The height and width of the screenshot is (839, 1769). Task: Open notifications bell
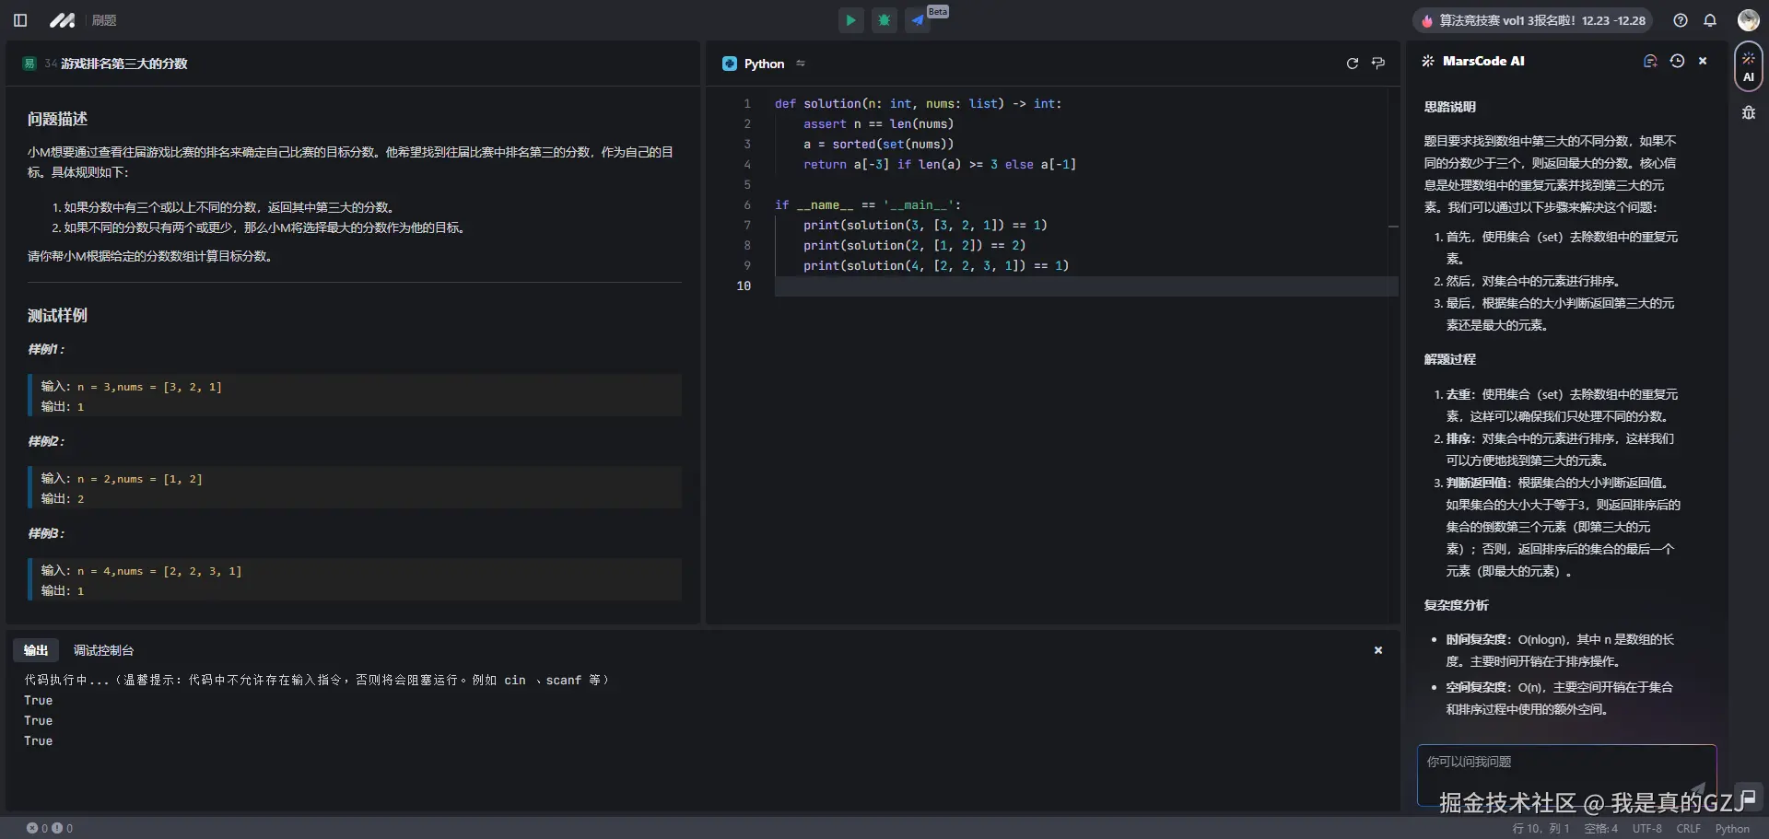click(x=1710, y=20)
